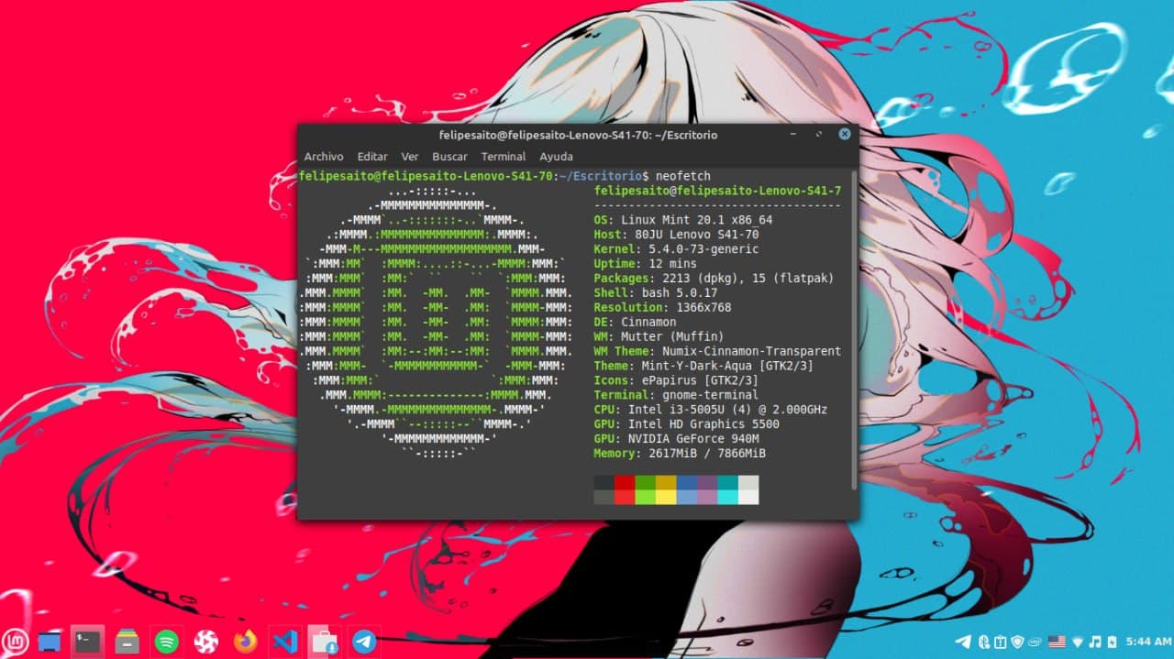The width and height of the screenshot is (1174, 659).
Task: Open the Editar menu in the terminal
Action: tap(372, 157)
